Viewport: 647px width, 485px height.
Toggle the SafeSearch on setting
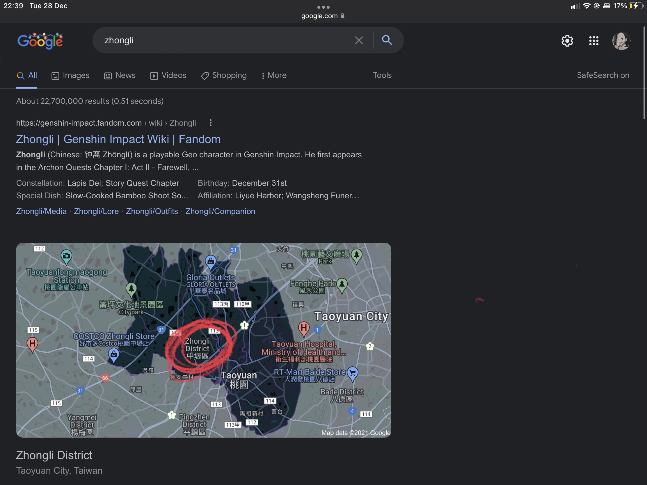(603, 75)
